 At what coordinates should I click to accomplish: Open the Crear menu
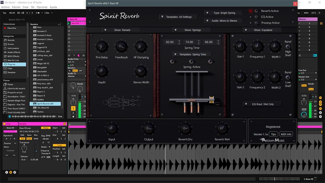(26, 7)
